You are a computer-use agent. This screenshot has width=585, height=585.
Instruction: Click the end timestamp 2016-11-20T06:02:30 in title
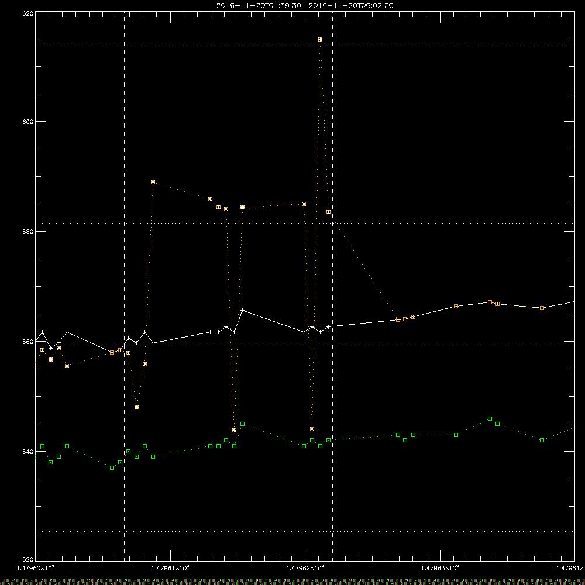(351, 6)
